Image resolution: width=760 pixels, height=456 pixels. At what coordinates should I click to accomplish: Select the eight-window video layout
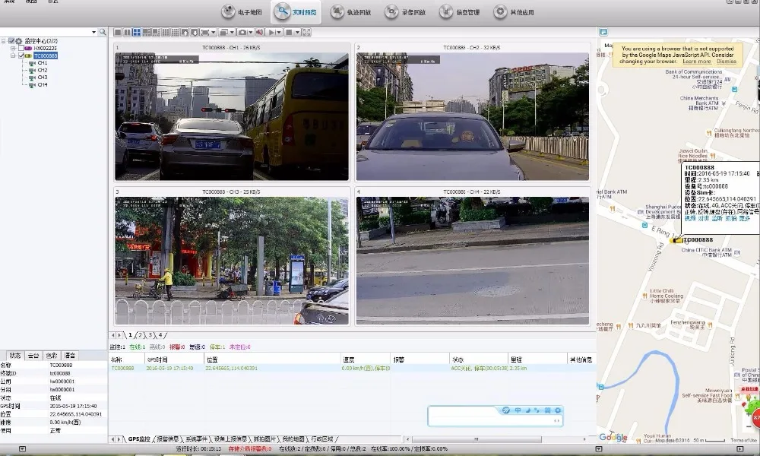tap(156, 33)
